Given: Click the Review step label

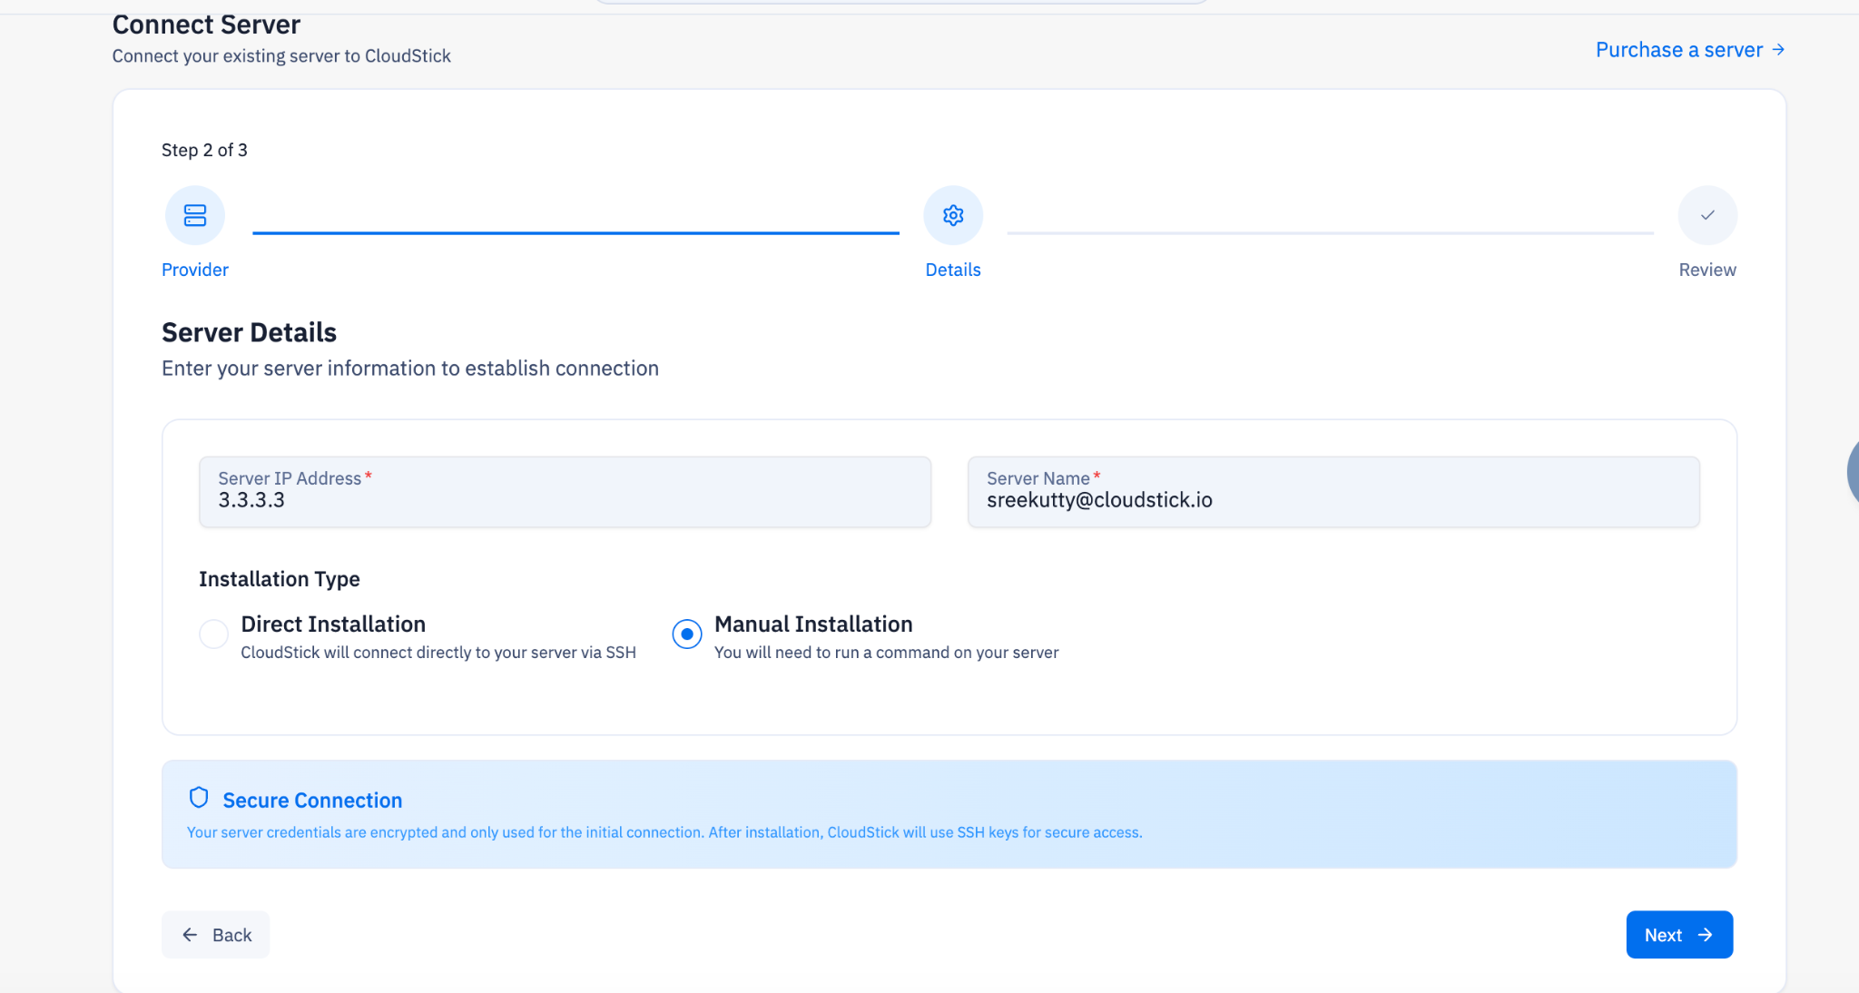Looking at the screenshot, I should [1707, 270].
